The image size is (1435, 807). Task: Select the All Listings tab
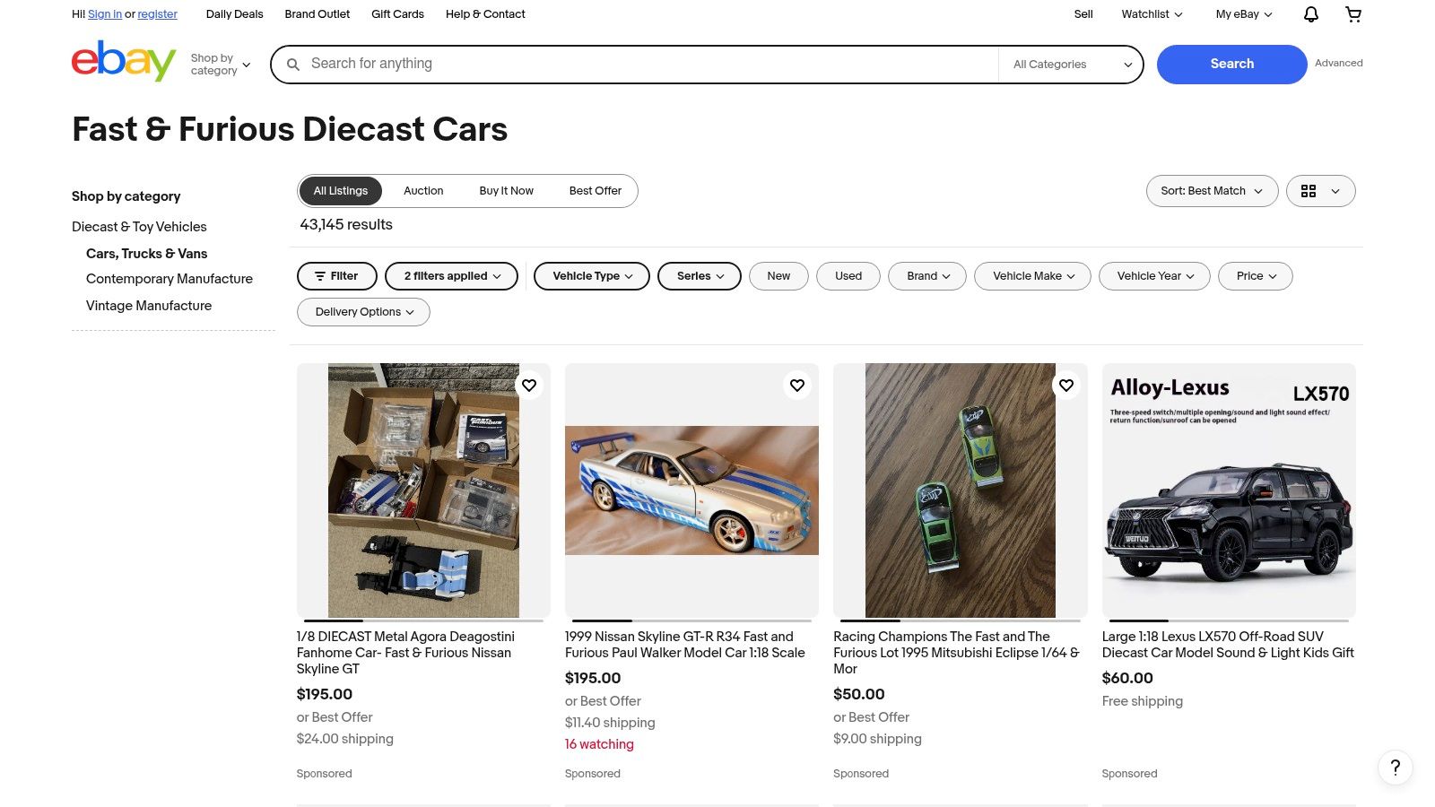click(341, 191)
